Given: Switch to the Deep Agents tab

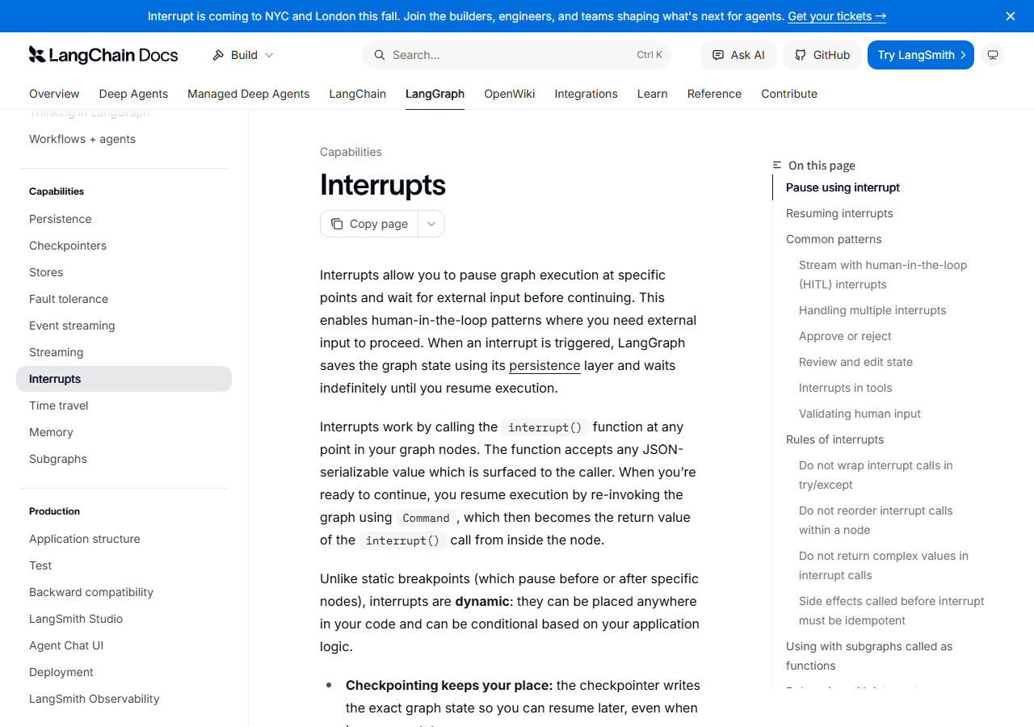Looking at the screenshot, I should (133, 94).
